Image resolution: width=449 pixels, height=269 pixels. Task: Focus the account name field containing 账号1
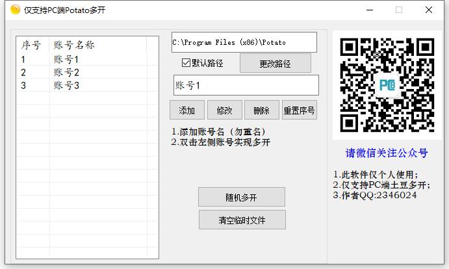(x=246, y=85)
